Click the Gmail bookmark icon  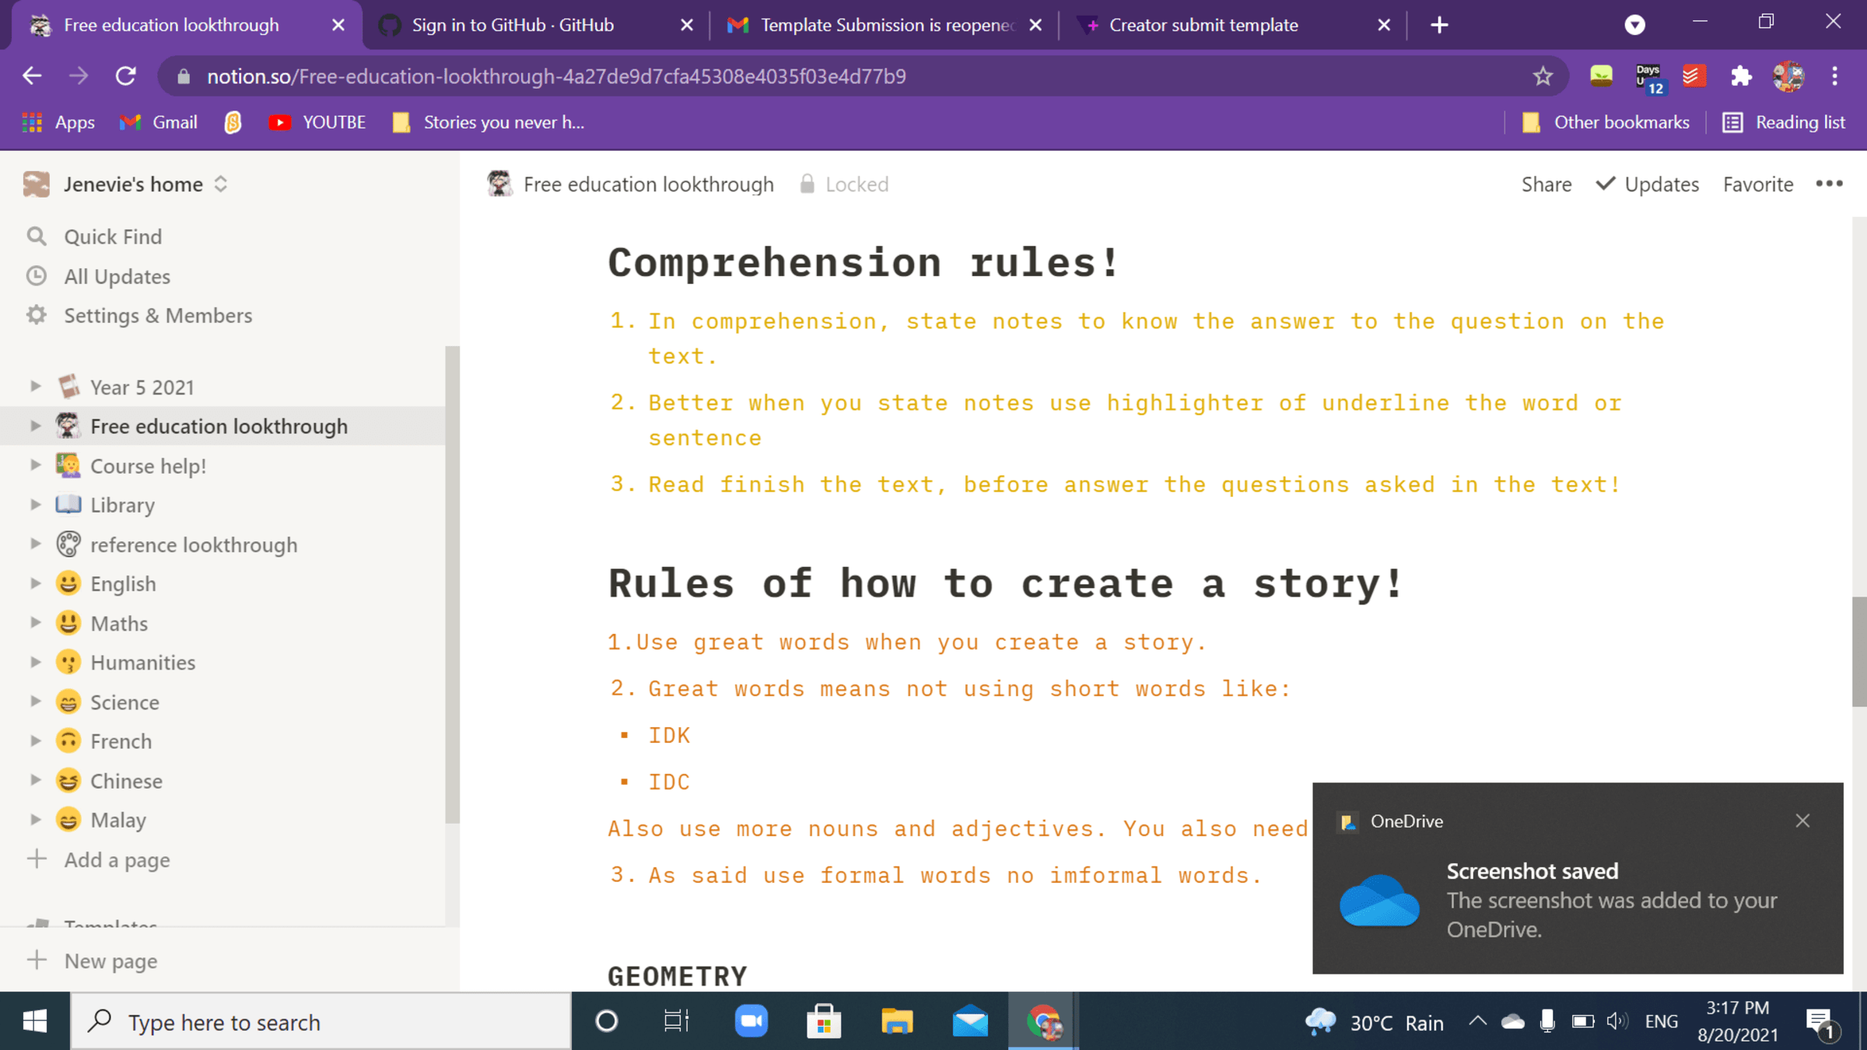[130, 122]
